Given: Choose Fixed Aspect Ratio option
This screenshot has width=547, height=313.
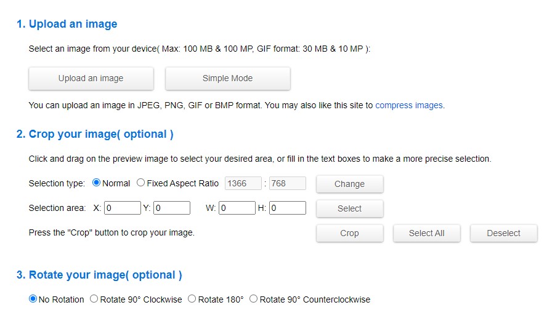Looking at the screenshot, I should 141,183.
